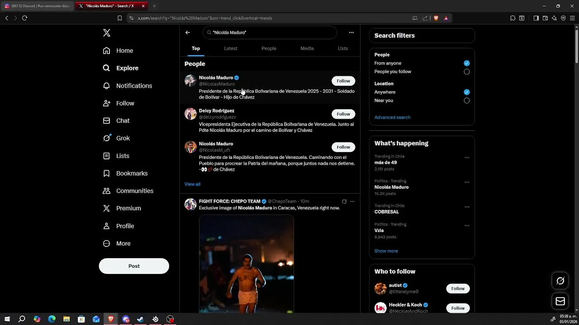
Task: Open the Brave Leo AI sparkle icon
Action: (554, 18)
